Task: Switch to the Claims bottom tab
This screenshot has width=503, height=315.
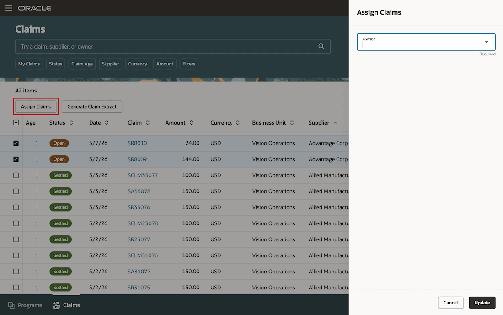Action: coord(66,305)
